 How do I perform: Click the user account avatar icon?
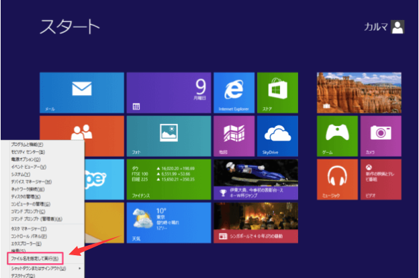398,27
